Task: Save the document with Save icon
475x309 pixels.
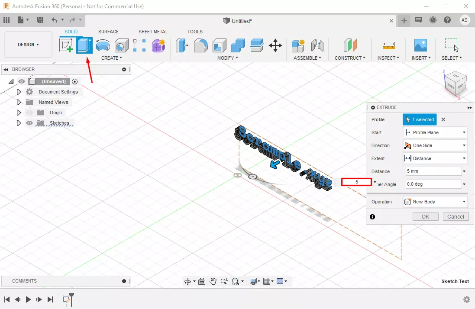Action: click(40, 20)
